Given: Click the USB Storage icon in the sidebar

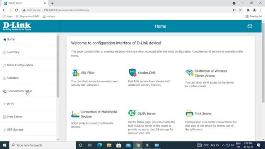Looking at the screenshot, I should click(x=5, y=130).
